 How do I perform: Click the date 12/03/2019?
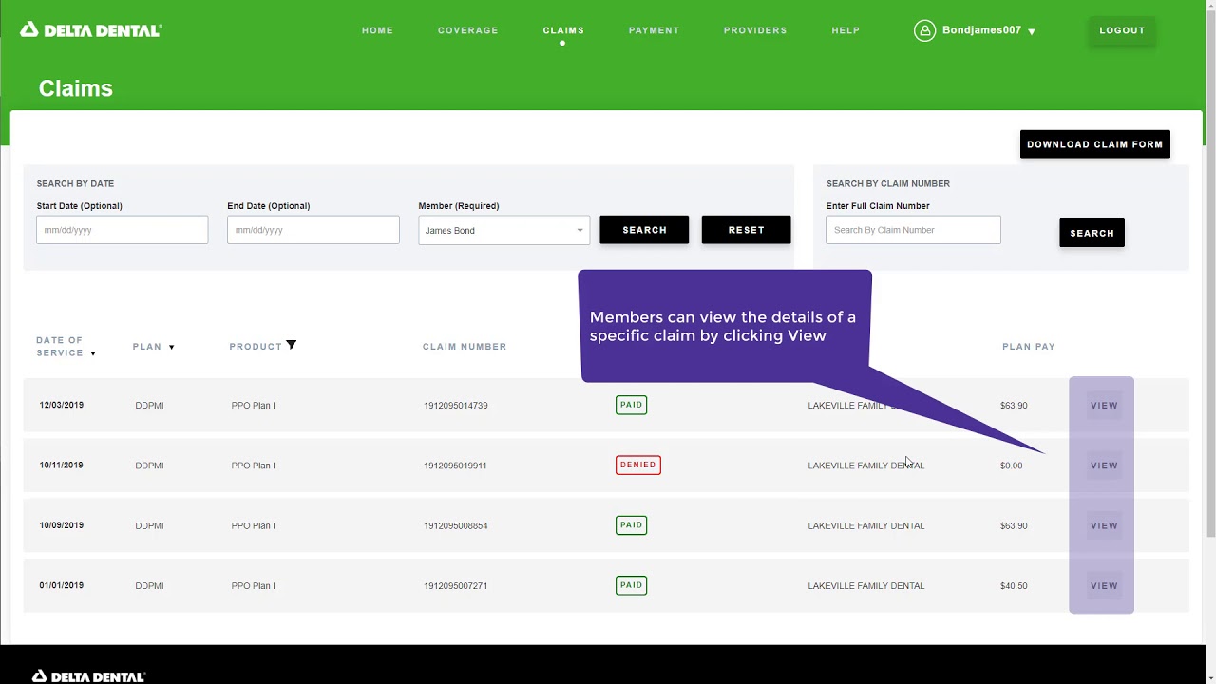tap(62, 405)
